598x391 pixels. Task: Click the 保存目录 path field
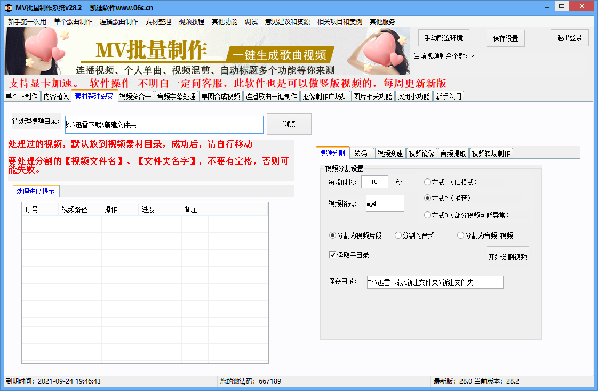(x=435, y=282)
